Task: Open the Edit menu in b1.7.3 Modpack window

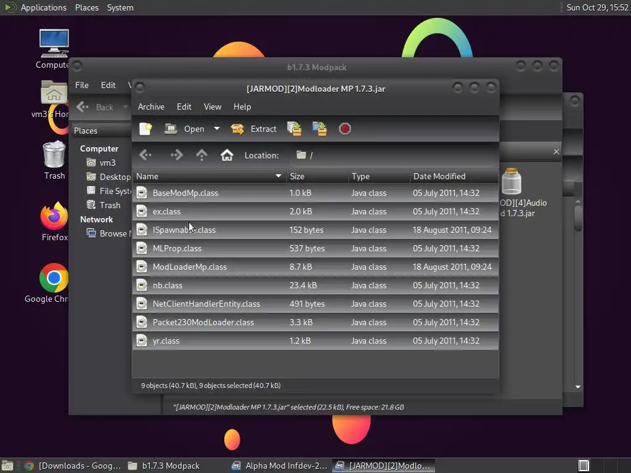Action: (x=108, y=85)
